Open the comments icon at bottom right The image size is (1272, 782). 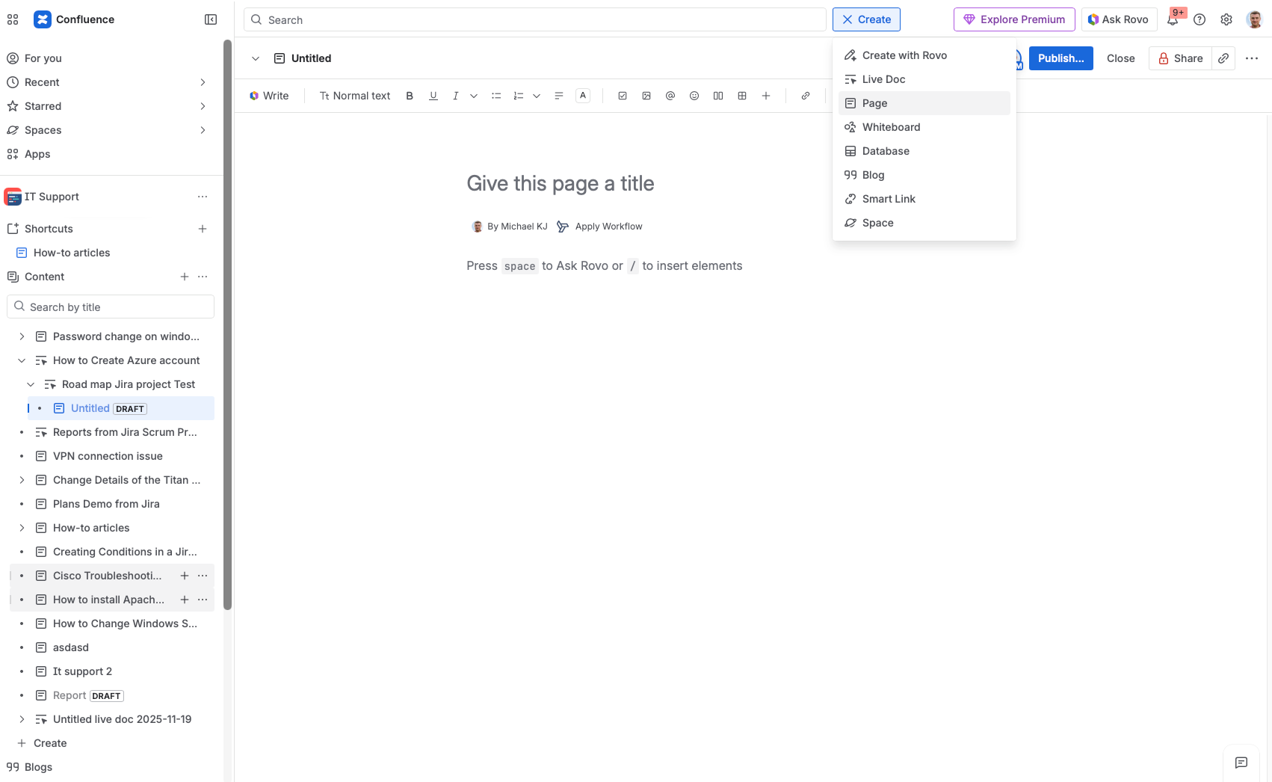(x=1241, y=763)
